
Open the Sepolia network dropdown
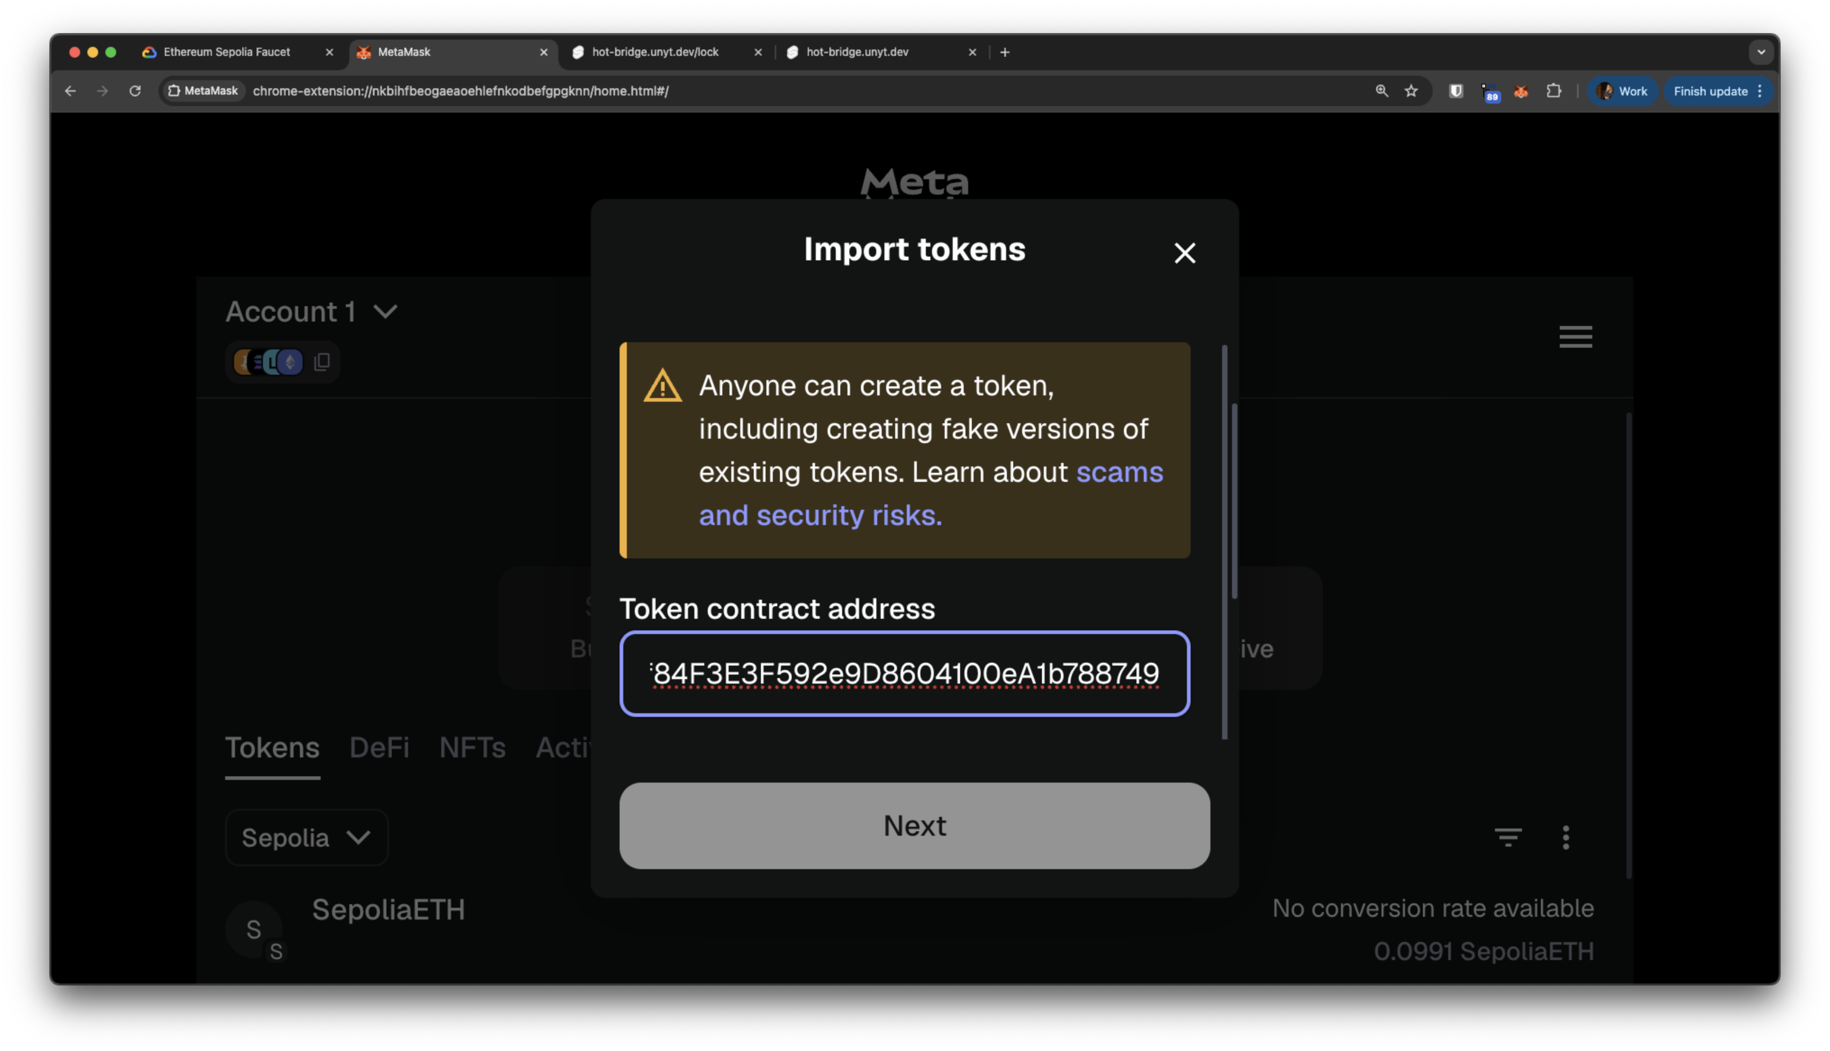(x=306, y=838)
